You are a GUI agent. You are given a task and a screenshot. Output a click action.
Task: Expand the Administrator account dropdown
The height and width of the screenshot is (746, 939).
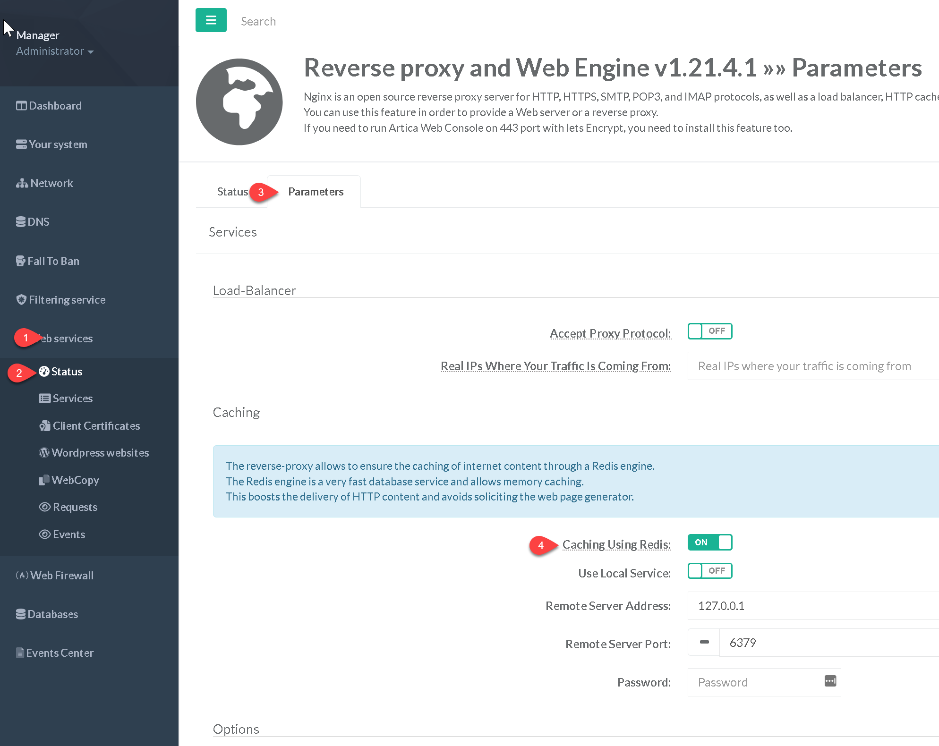pyautogui.click(x=55, y=51)
